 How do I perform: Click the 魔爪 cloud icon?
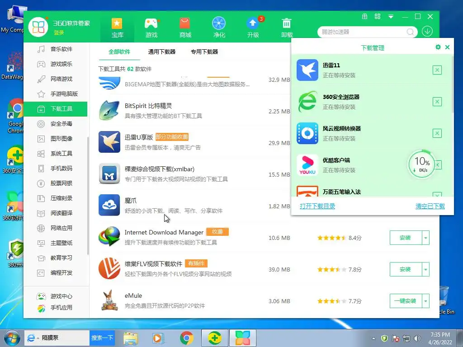tap(109, 205)
